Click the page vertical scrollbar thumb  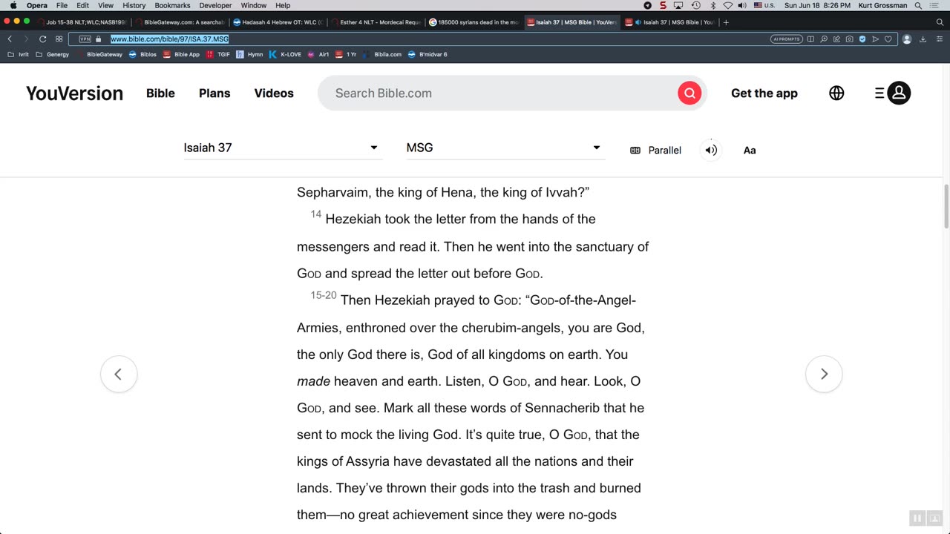point(946,206)
